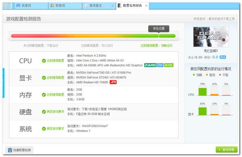Image resolution: width=242 pixels, height=157 pixels.
Task: Click the green 高性能 badge
Action: click(x=169, y=65)
